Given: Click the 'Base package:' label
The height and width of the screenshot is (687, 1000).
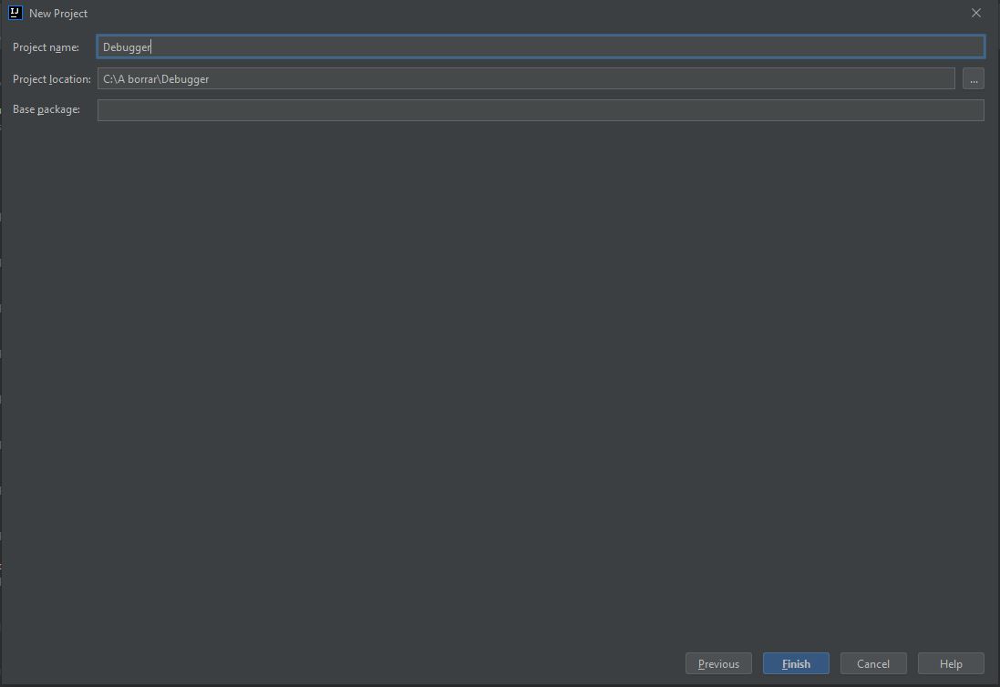Looking at the screenshot, I should click(x=46, y=109).
